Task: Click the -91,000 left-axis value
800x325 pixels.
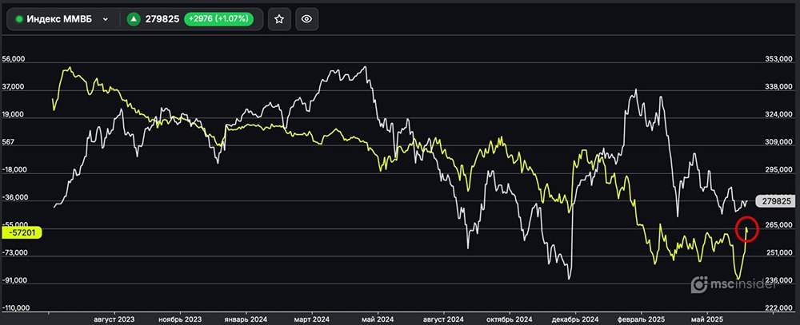Action: (x=14, y=280)
